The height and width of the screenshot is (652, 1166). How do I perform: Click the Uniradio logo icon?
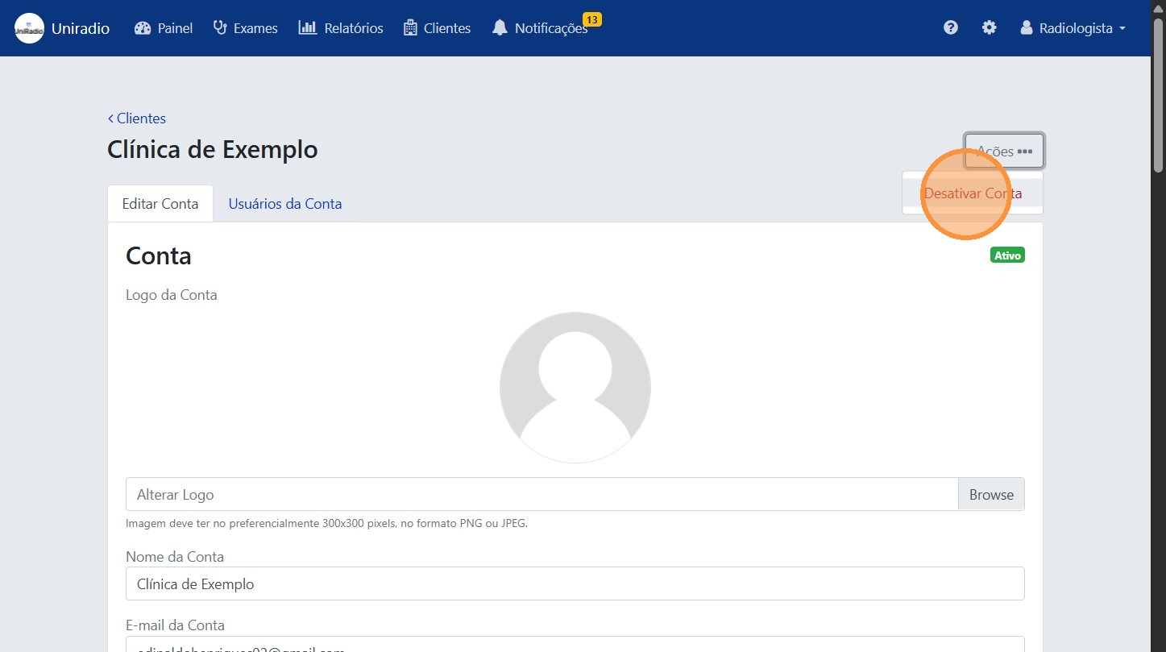coord(30,28)
